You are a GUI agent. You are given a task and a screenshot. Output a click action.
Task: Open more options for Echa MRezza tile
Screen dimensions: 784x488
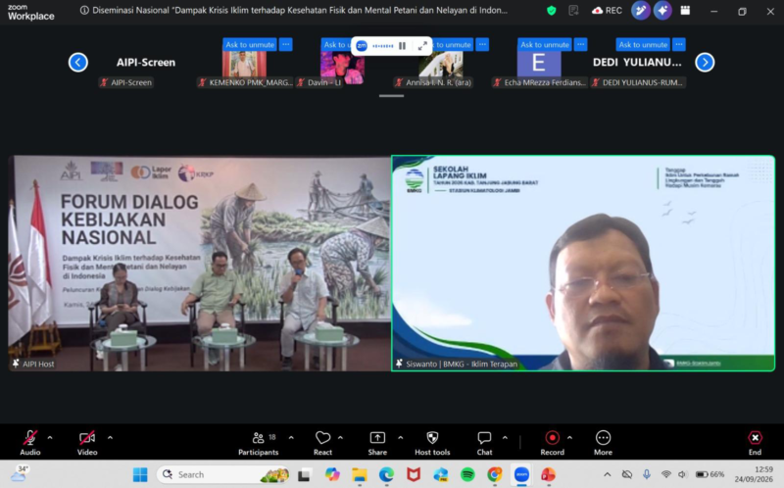580,44
